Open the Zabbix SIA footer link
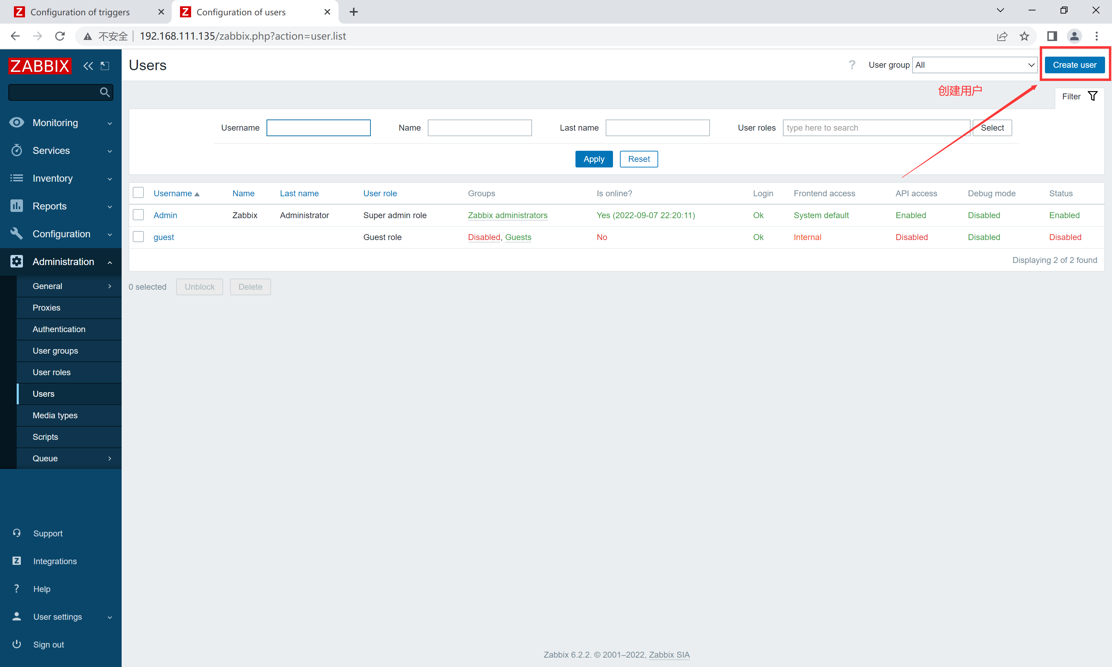The image size is (1112, 667). (x=669, y=655)
